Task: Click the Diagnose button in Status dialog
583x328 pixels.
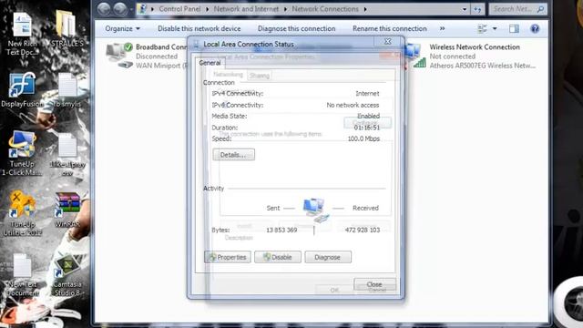Action: tap(328, 257)
